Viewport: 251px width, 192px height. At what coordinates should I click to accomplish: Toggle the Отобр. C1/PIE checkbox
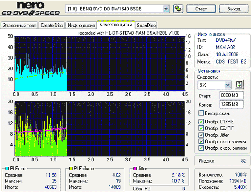coord(201,122)
